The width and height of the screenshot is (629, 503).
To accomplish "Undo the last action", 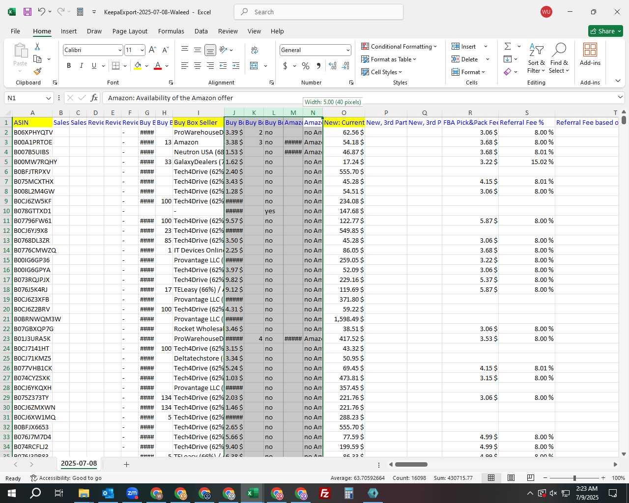I will (42, 12).
